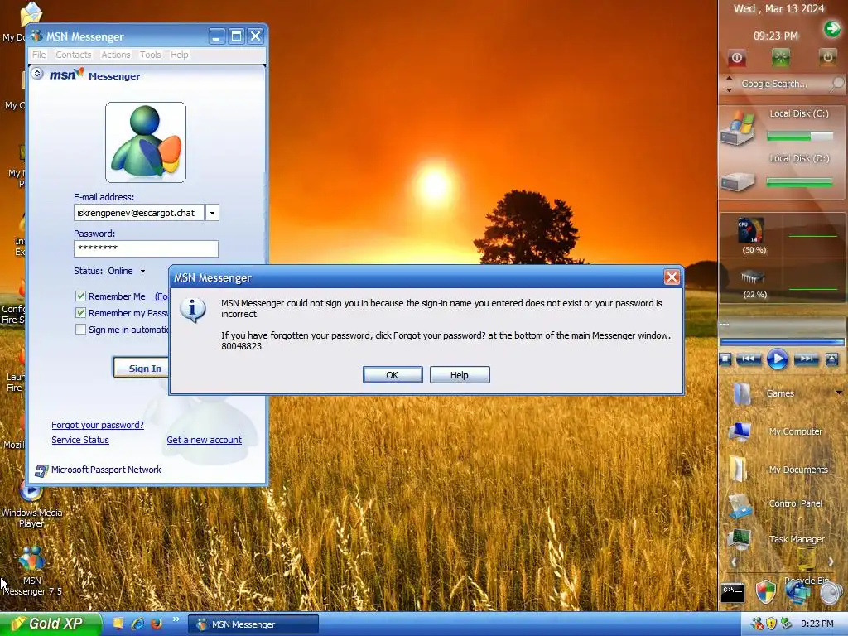
Task: Click the Local Disk (D:) usage bar
Action: 800,183
